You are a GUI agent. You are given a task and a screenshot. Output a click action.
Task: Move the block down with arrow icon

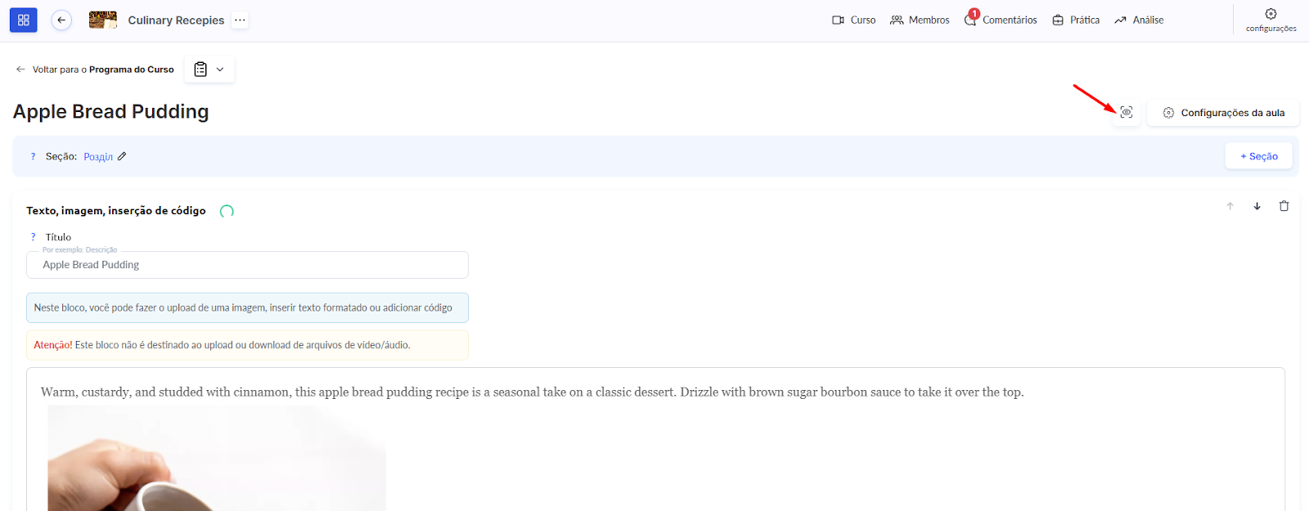point(1257,206)
